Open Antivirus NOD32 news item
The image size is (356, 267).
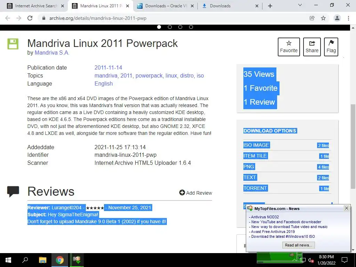click(265, 217)
